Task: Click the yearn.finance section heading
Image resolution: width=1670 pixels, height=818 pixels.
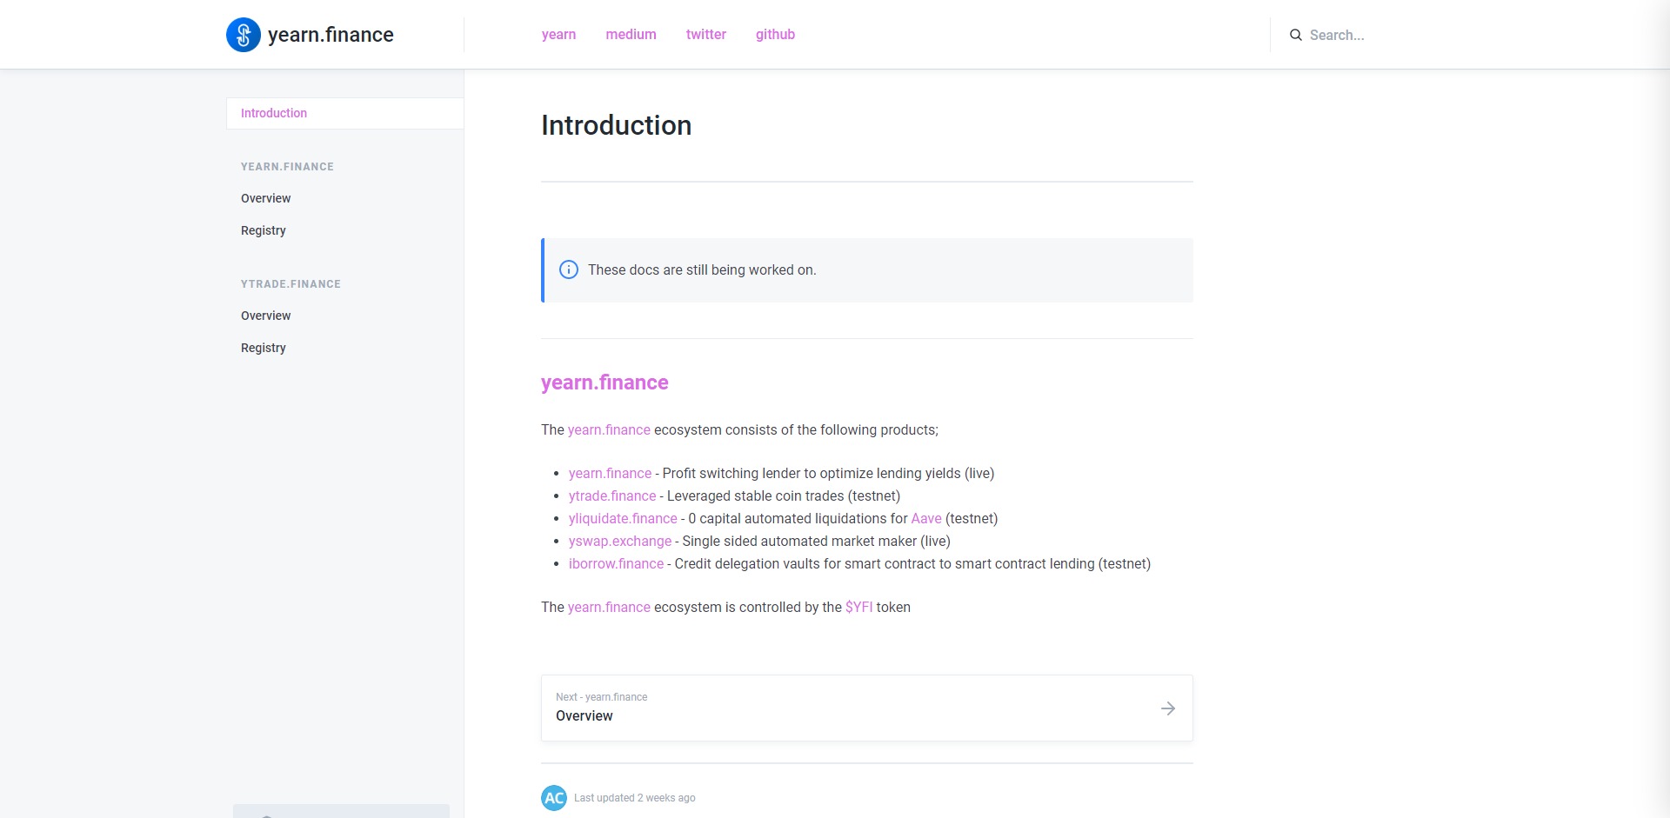Action: (x=605, y=382)
